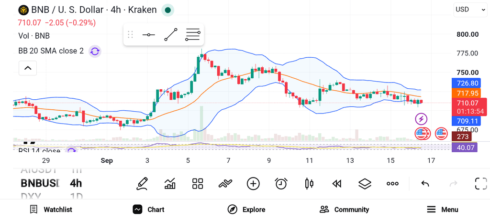Screen dimensions: 490x220
Task: Open the Menu hamburger button
Action: click(443, 210)
